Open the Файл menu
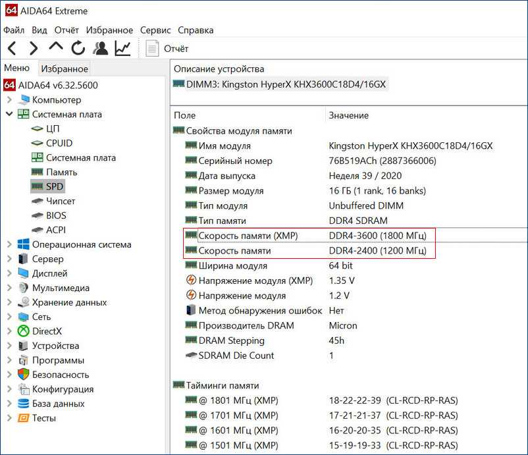 14,30
